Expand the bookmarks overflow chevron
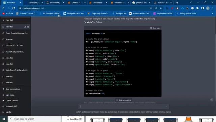 pyautogui.click(x=213, y=13)
